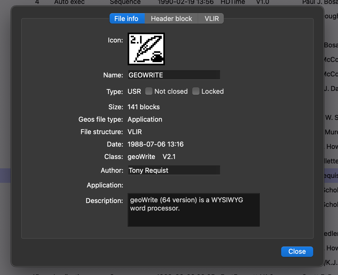This screenshot has width=338, height=275.
Task: Click the Date: label
Action: click(x=115, y=144)
